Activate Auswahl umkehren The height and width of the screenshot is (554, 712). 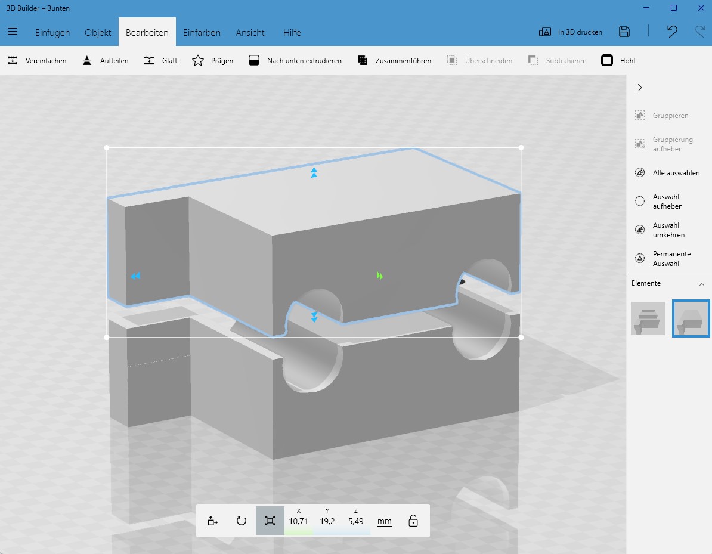click(639, 230)
